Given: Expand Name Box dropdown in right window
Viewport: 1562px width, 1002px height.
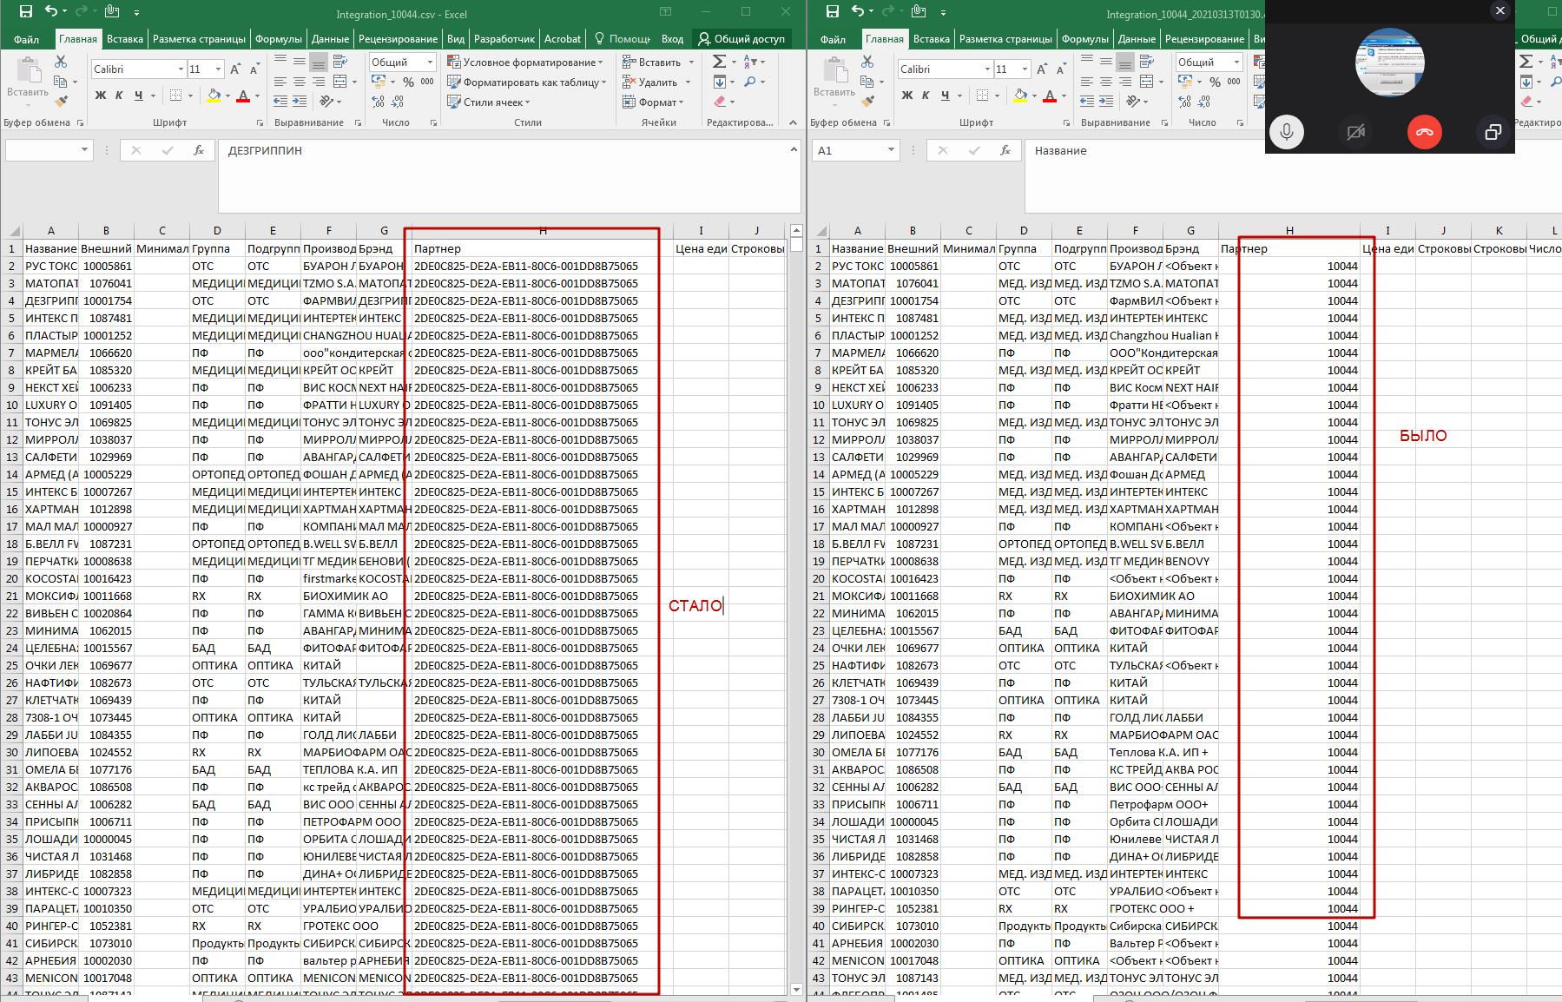Looking at the screenshot, I should point(891,150).
